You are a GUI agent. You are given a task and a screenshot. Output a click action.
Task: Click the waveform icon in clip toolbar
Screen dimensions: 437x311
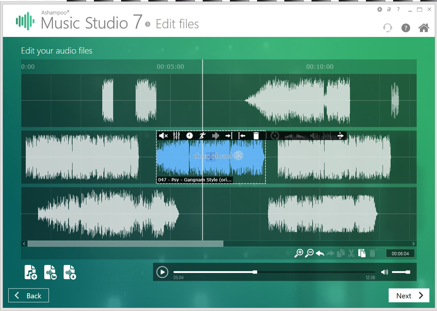tap(216, 136)
